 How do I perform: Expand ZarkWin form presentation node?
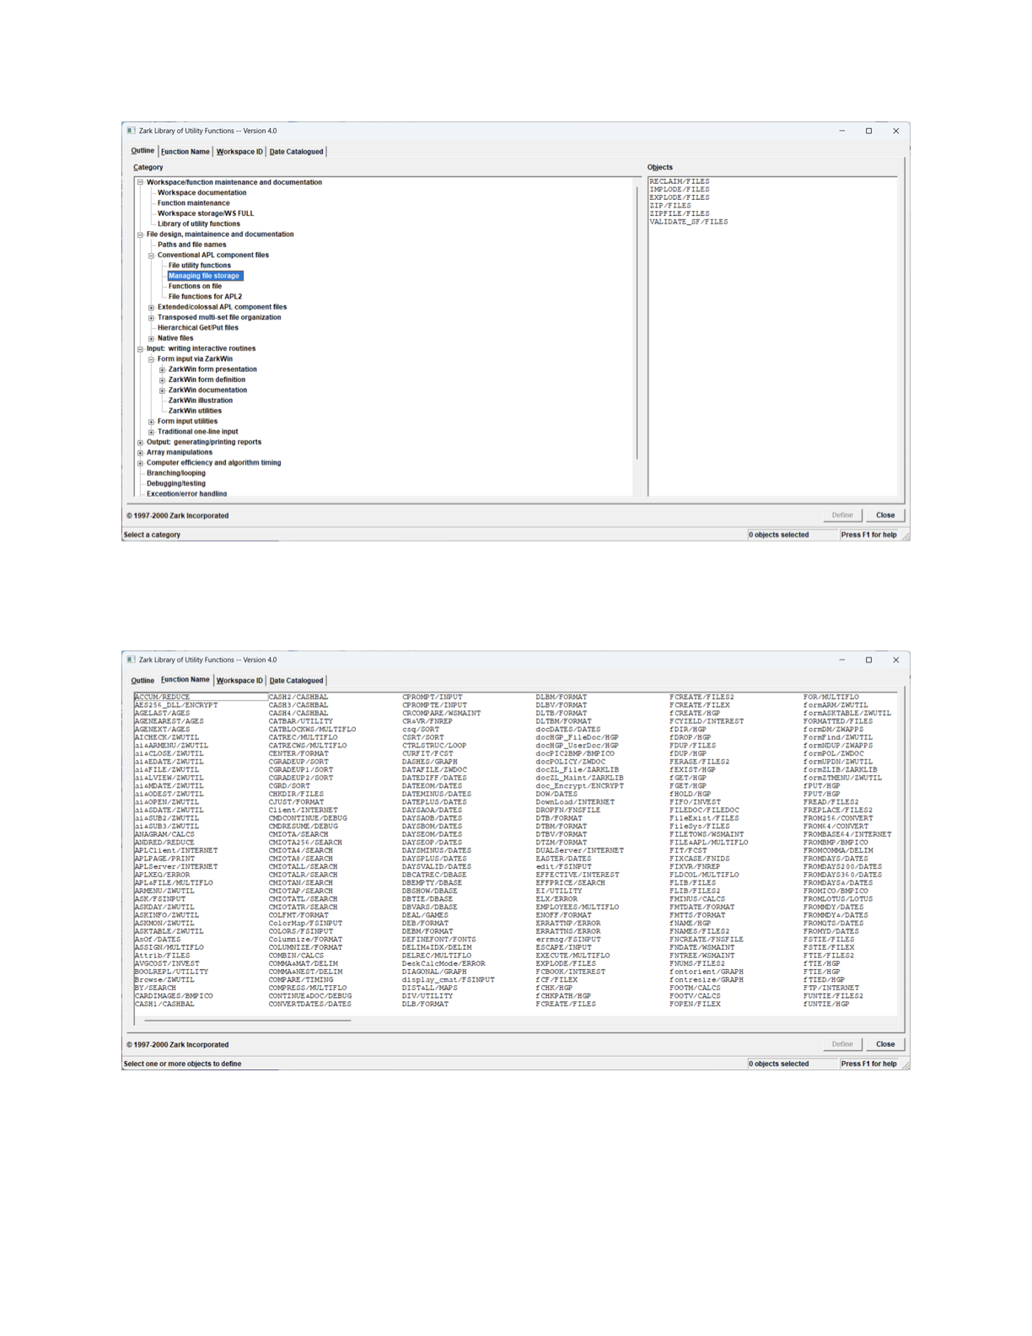click(x=162, y=369)
